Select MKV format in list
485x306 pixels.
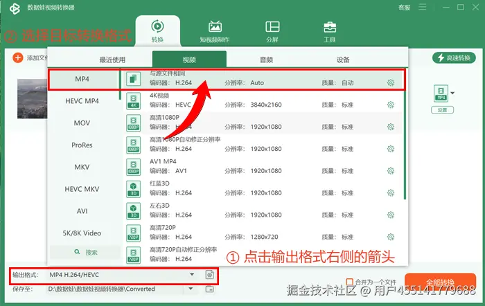click(82, 168)
